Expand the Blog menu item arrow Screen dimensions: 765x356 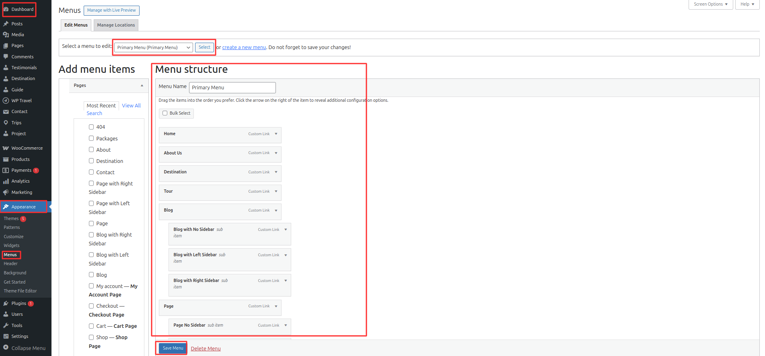pyautogui.click(x=276, y=210)
